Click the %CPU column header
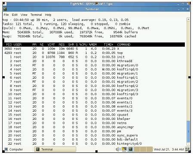Image resolution: width=193 pixels, height=155 pixels. pyautogui.click(x=83, y=45)
